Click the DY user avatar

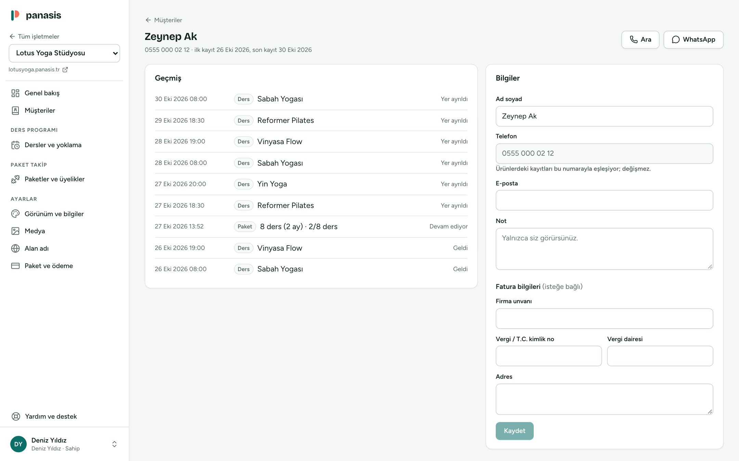click(x=18, y=444)
